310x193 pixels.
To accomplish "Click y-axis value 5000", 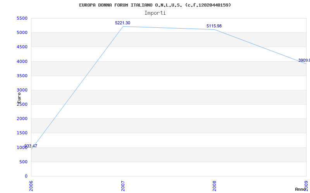I will (x=22, y=32).
